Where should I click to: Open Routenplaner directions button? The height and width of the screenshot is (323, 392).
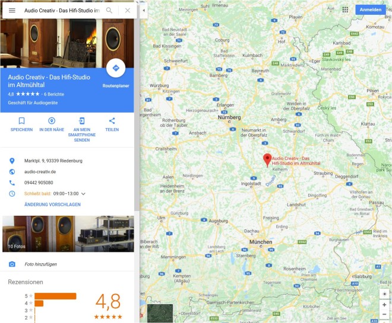tap(116, 68)
